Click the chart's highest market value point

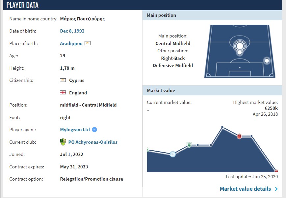222,127
